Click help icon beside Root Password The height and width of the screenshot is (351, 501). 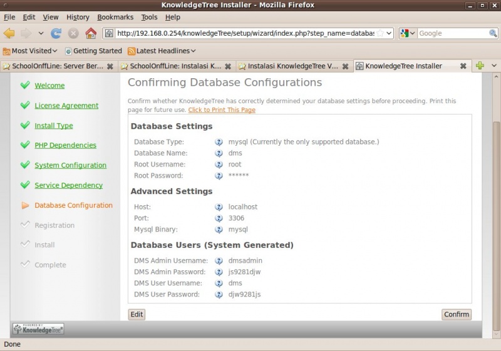click(x=219, y=175)
